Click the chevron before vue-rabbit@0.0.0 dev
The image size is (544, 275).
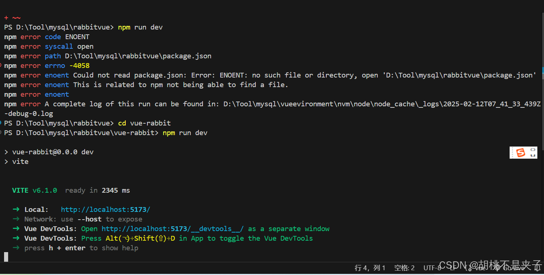tap(6, 152)
